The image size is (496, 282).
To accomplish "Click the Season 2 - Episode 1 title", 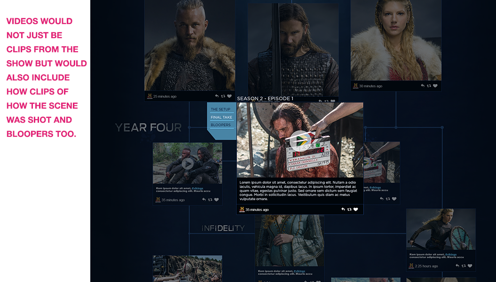I will click(x=265, y=98).
